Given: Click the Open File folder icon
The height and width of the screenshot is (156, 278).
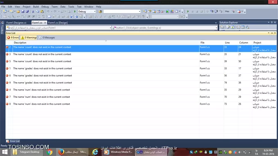Looking at the screenshot, I should click(x=18, y=11).
